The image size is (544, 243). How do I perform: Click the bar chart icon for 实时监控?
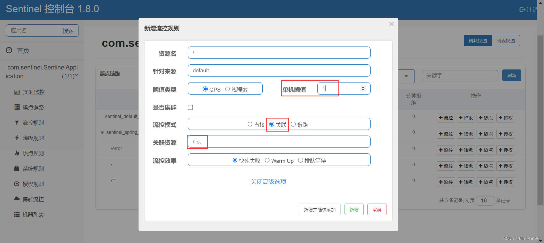click(17, 92)
